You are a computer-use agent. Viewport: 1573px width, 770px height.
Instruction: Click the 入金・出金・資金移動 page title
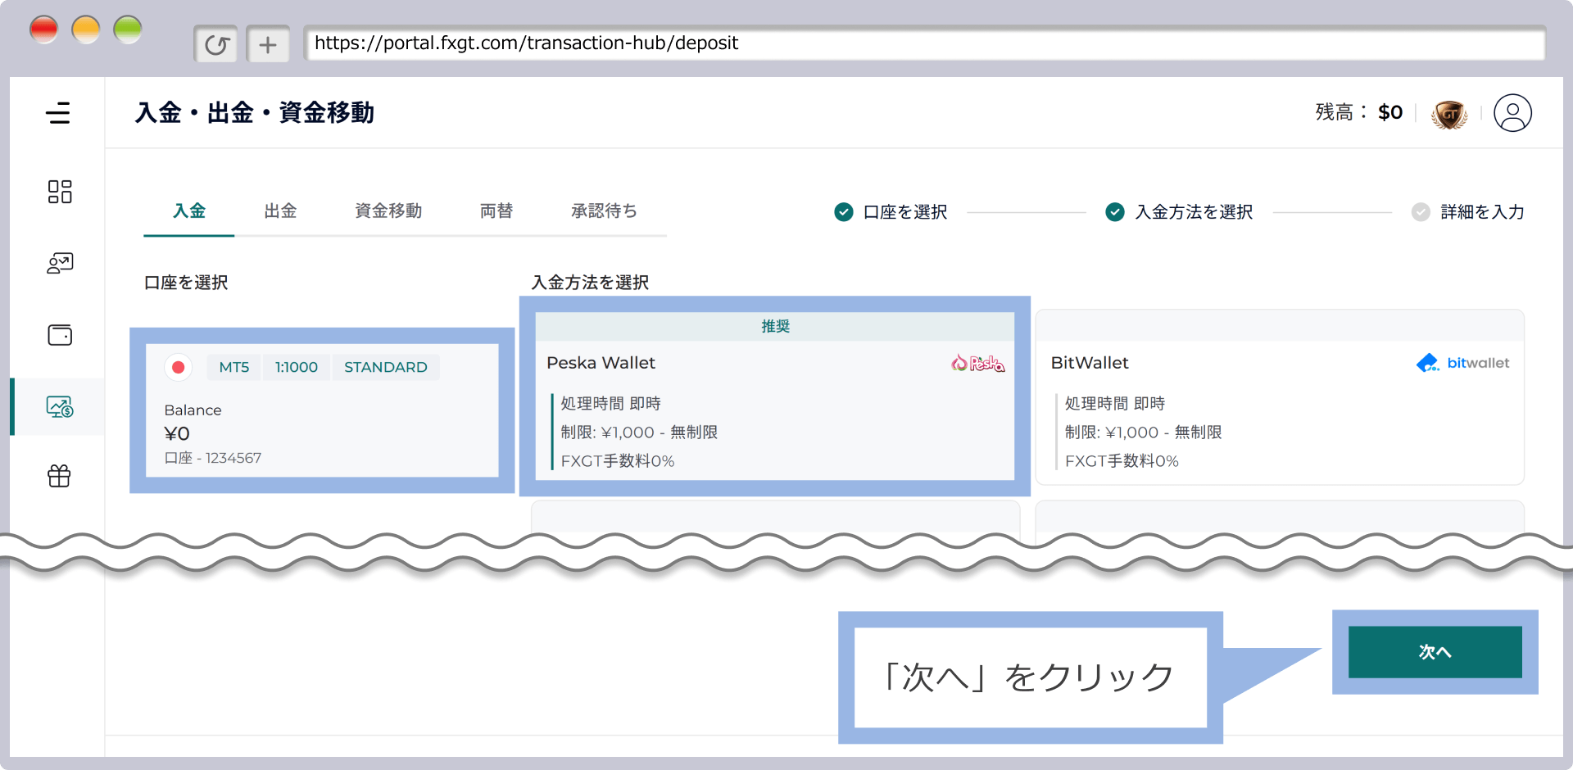pos(255,112)
